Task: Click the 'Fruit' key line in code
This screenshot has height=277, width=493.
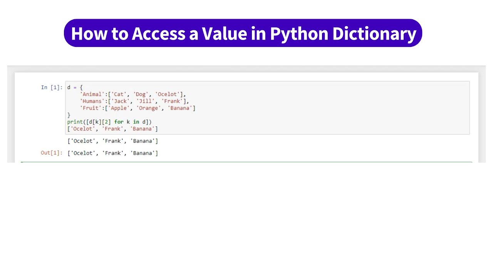Action: [138, 108]
